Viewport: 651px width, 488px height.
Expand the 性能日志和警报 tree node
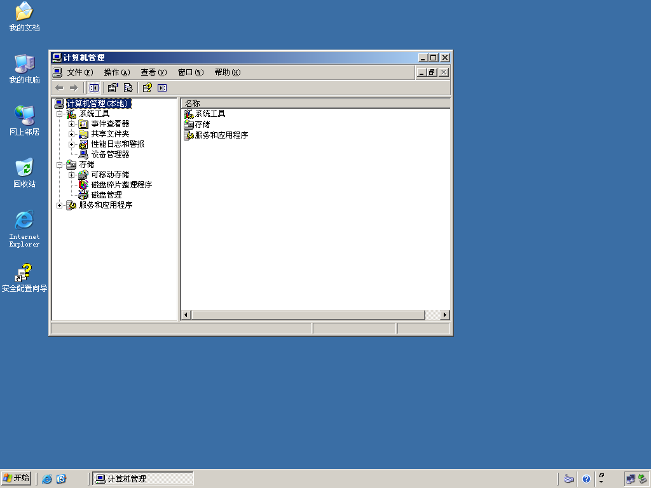pyautogui.click(x=71, y=144)
